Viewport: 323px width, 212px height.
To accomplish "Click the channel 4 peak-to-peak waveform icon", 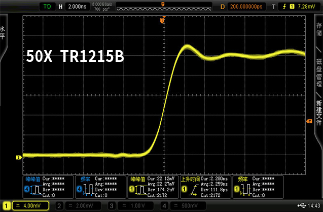I will pos(35,190).
